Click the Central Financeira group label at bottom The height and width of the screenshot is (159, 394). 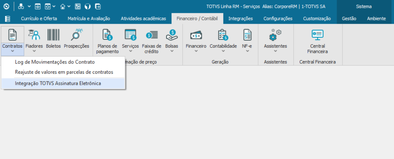[317, 62]
